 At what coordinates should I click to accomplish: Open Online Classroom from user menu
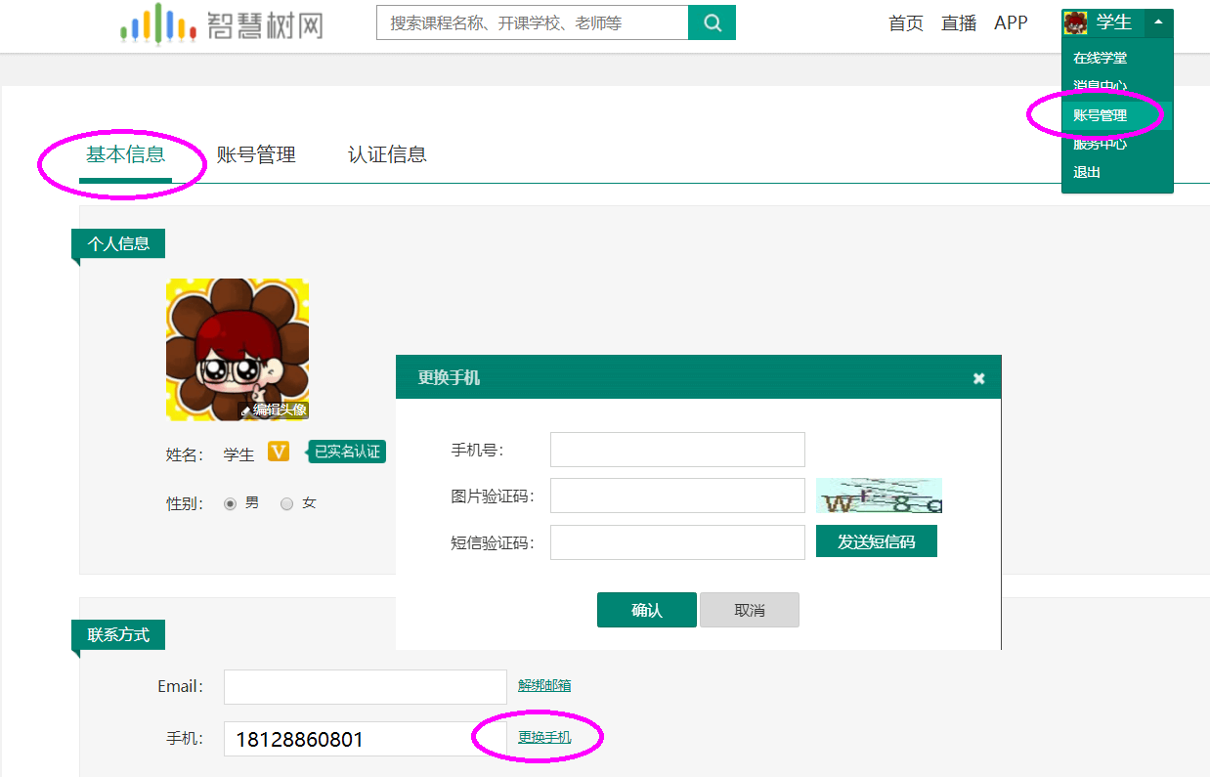point(1100,59)
